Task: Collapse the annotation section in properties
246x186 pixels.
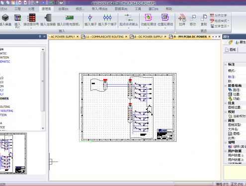Action: tap(226, 64)
